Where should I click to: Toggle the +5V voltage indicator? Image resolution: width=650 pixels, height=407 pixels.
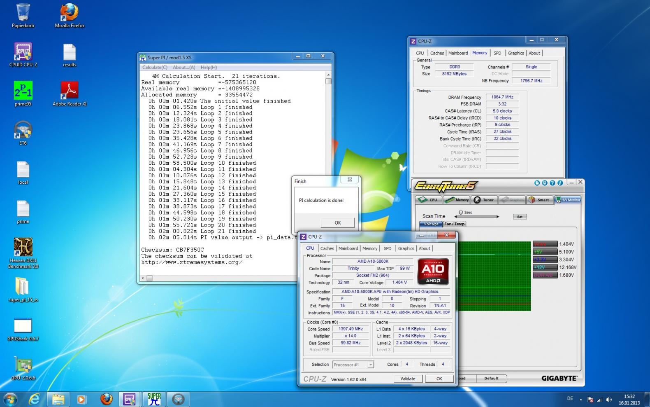(545, 252)
